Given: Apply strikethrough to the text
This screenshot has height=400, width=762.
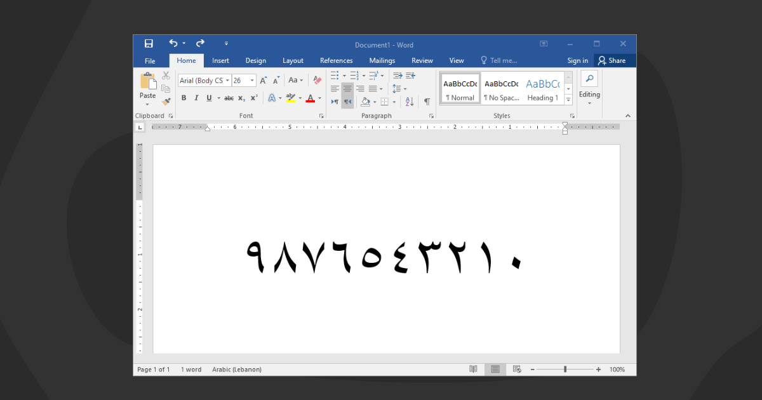Looking at the screenshot, I should pyautogui.click(x=229, y=98).
